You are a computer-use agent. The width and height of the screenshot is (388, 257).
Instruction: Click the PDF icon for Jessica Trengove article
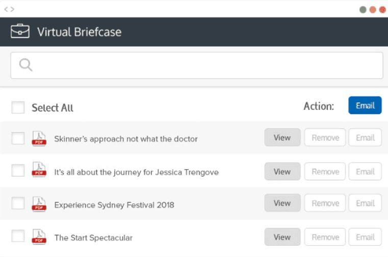click(39, 170)
